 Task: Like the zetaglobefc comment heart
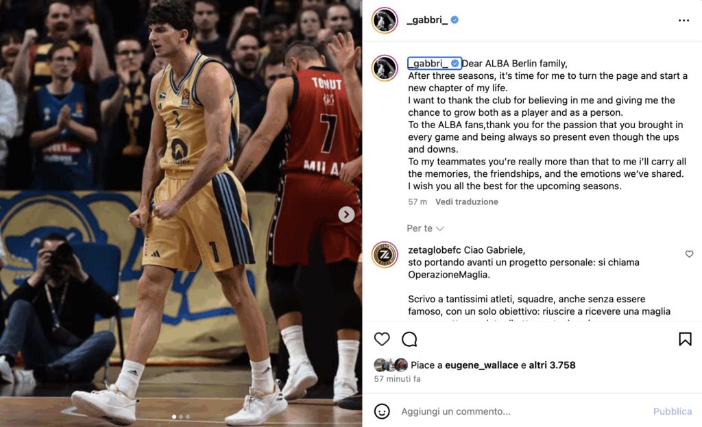[689, 254]
